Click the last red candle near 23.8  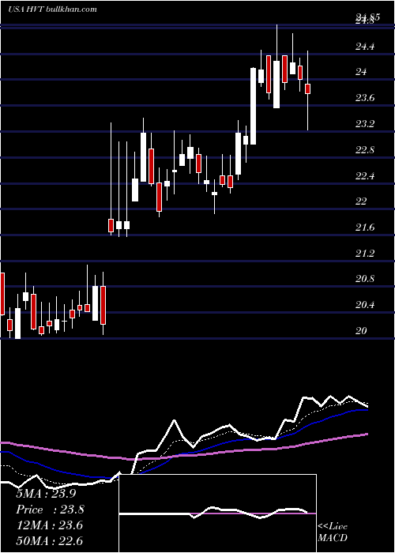(x=308, y=88)
